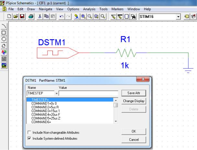Click the Zoom to fit page icon
Image resolution: width=197 pixels, height=150 pixels.
103,17
